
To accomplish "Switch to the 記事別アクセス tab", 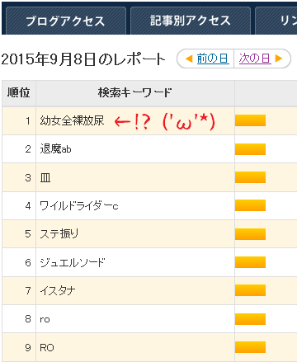I will point(191,21).
